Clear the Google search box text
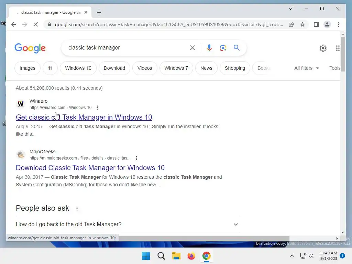Image resolution: width=352 pixels, height=264 pixels. [192, 47]
